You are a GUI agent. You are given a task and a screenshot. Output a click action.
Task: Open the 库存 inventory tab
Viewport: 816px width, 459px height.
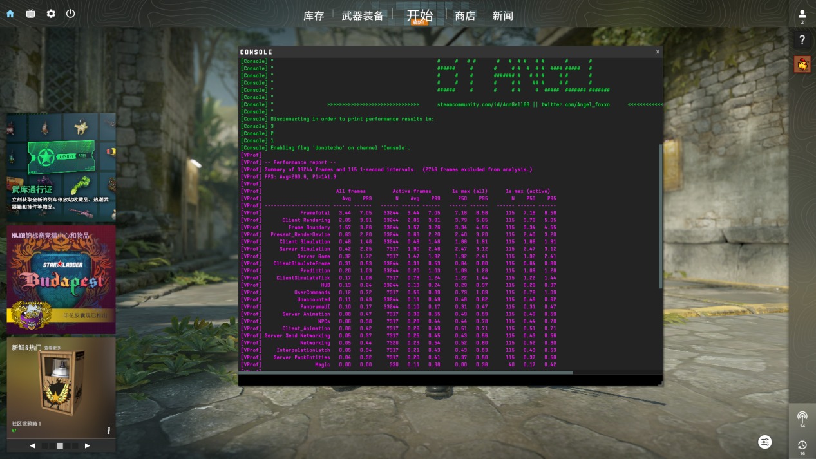pyautogui.click(x=314, y=15)
